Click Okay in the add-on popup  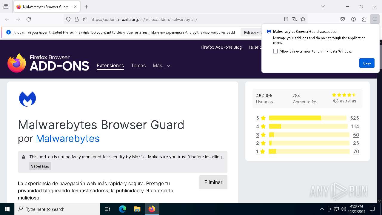click(x=367, y=63)
